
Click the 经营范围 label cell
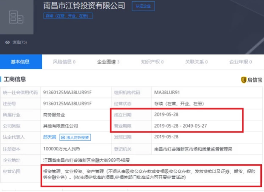pos(20,175)
